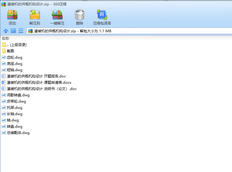Viewport: 232px width, 172px height.
Task: Select the 课题申请表.docx file
Action: [37, 83]
